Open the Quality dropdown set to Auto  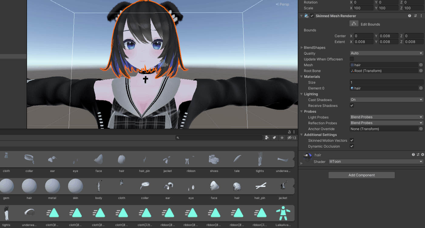point(387,53)
